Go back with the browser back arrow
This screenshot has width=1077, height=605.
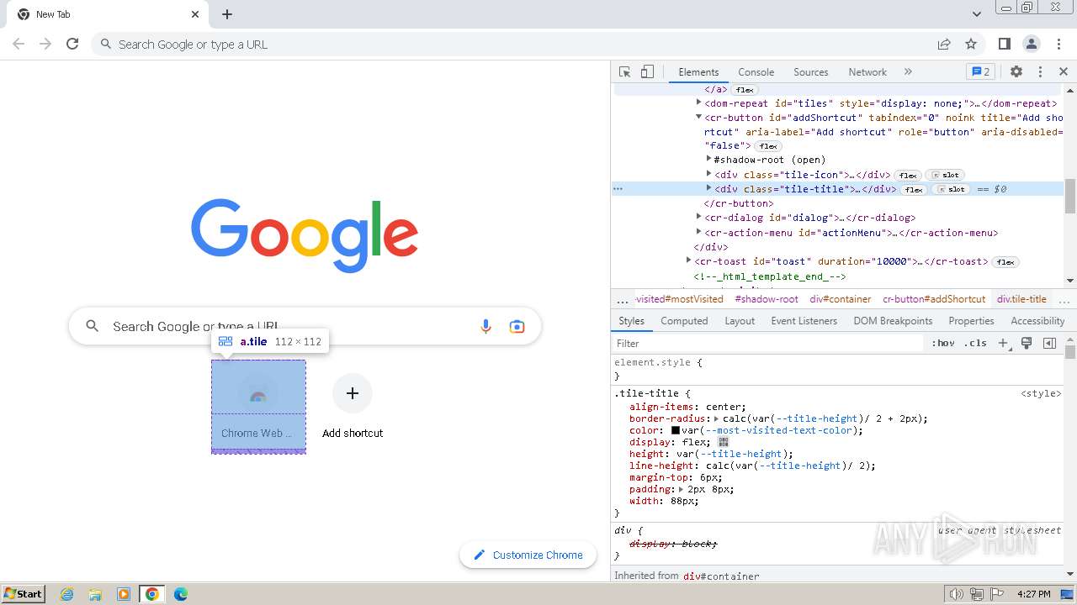(x=19, y=44)
